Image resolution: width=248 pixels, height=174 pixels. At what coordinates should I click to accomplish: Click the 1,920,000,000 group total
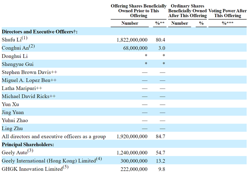pyautogui.click(x=132, y=137)
